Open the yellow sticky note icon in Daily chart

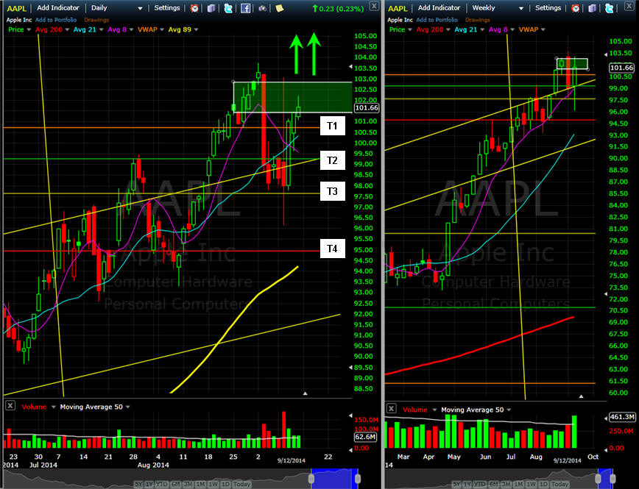(x=280, y=8)
